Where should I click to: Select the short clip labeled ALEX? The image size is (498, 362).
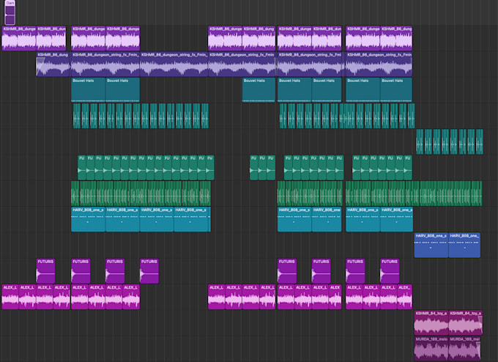click(x=335, y=297)
